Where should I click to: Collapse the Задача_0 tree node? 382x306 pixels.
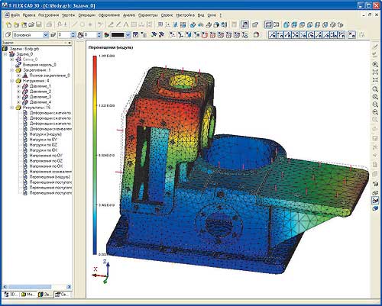point(5,54)
